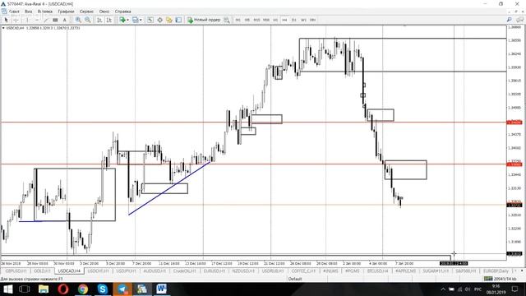The height and width of the screenshot is (296, 526).
Task: Zoom in on the chart
Action: pos(78,20)
